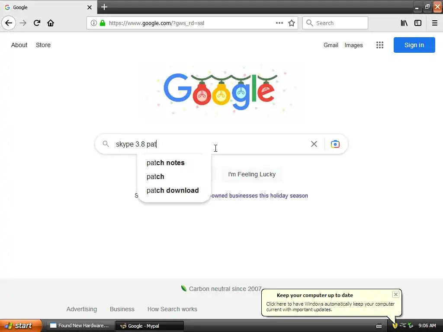Click the keyboard icon in system tray
This screenshot has width=443, height=332.
(x=379, y=326)
